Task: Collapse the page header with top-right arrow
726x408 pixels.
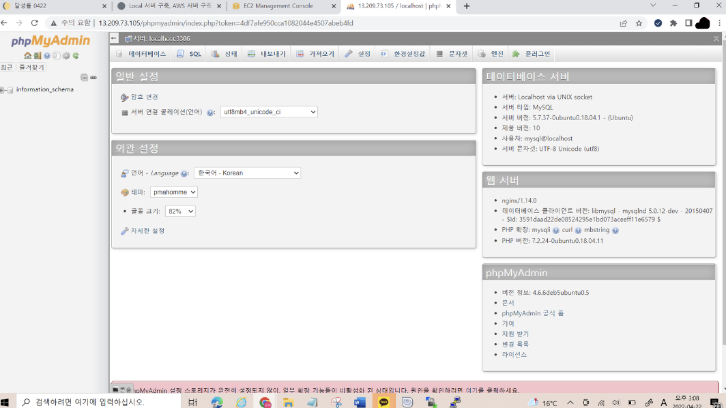Action: point(716,39)
